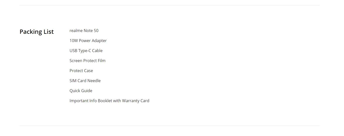Click the word "Film" in screen entry
The height and width of the screenshot is (136, 344).
coord(102,61)
